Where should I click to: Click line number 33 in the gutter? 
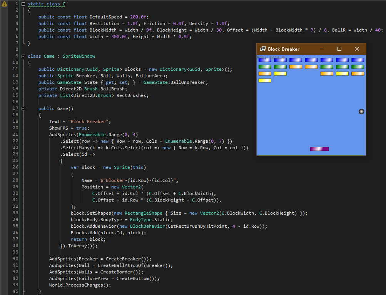[x=15, y=213]
